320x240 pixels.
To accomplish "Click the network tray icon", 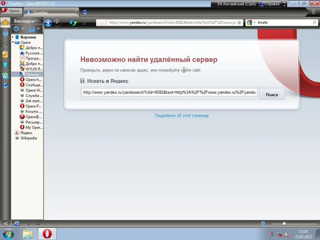I will coord(279,234).
